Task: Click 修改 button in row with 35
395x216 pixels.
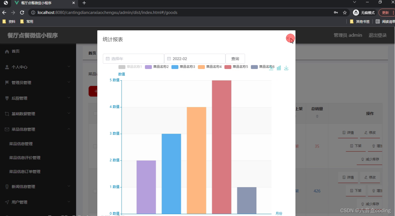Action: tap(370, 133)
